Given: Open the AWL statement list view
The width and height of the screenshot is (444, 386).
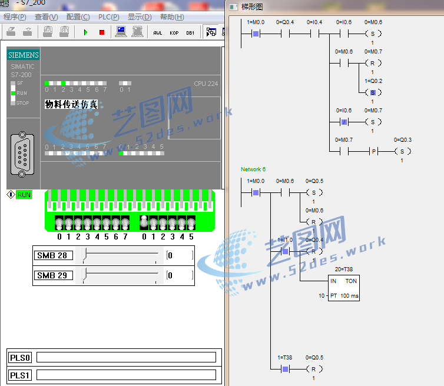Looking at the screenshot, I should [157, 33].
